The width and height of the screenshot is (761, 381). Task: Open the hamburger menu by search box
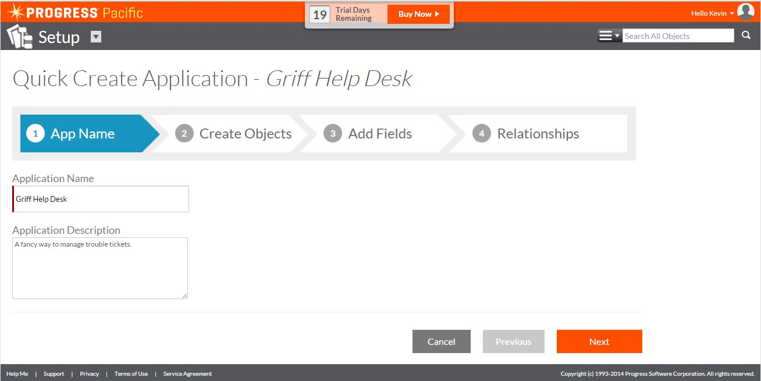pyautogui.click(x=609, y=36)
